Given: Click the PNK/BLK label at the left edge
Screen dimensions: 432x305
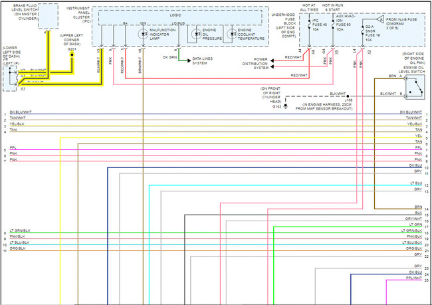Looking at the screenshot, I should tap(17, 237).
